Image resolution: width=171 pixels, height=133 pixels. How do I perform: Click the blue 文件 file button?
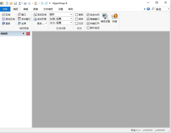pyautogui.click(x=5, y=9)
